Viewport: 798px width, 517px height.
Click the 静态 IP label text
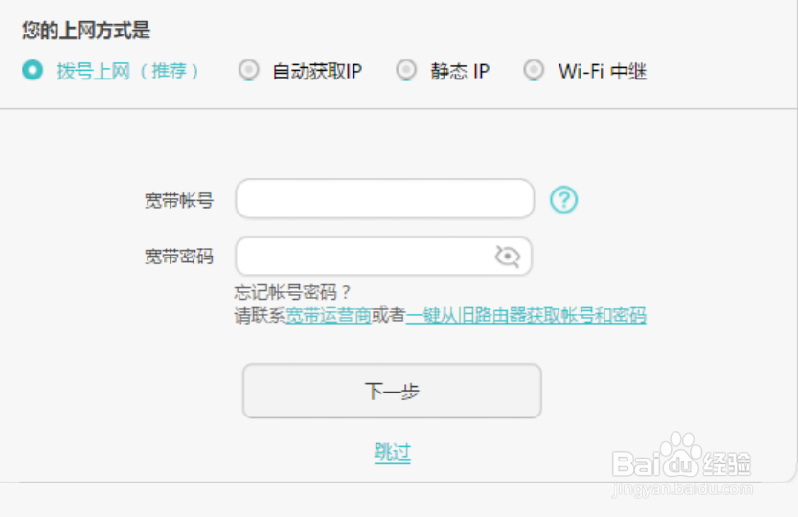[460, 71]
